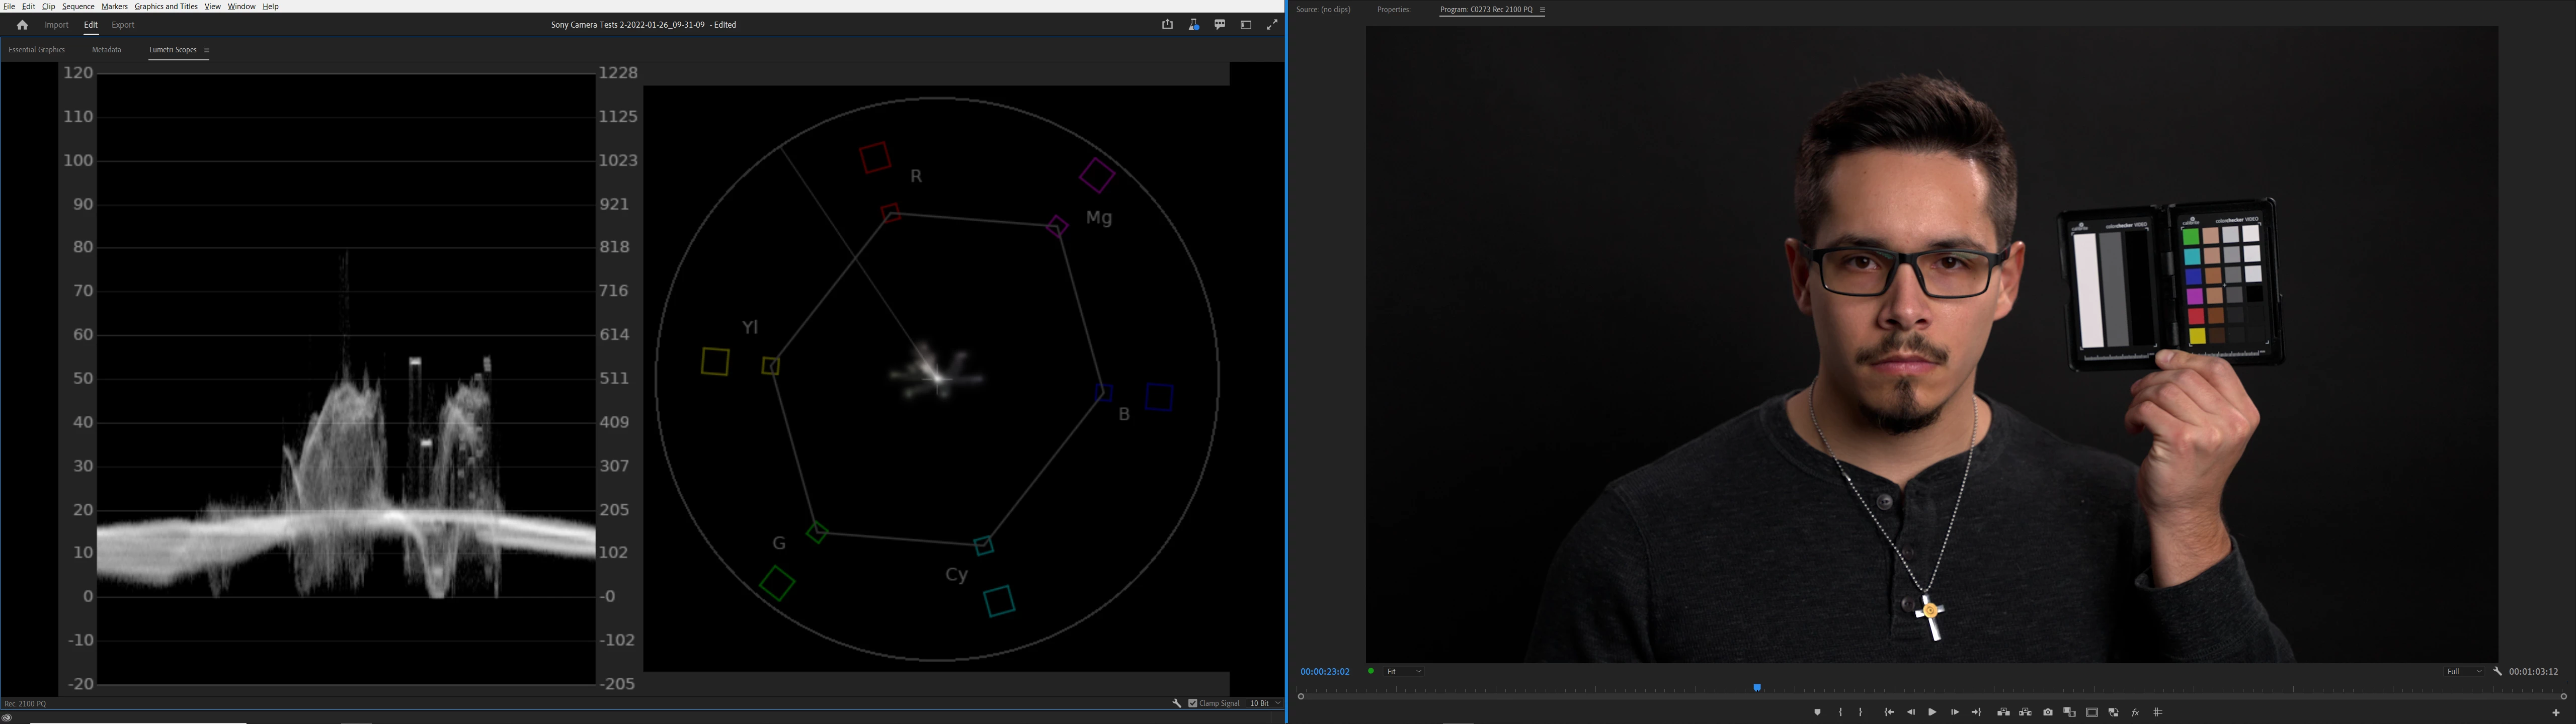Click the Home icon
Screen dimensions: 2576x724
(22, 25)
